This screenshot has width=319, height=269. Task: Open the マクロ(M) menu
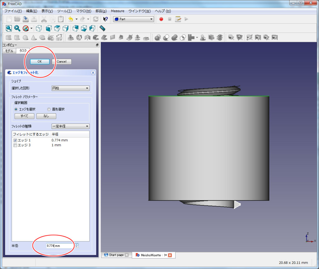tap(83, 11)
